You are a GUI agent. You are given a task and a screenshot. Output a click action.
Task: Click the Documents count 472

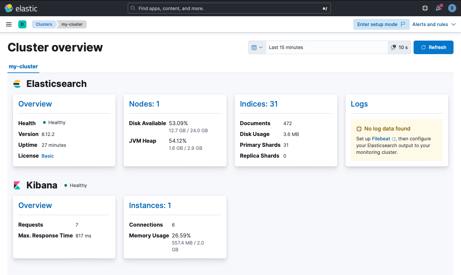coord(288,123)
